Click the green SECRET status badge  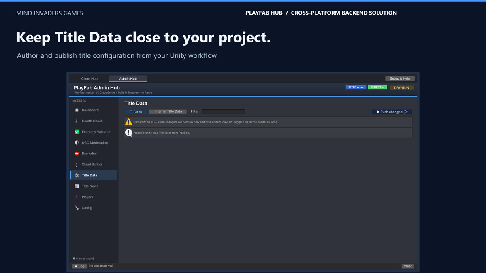tap(377, 87)
